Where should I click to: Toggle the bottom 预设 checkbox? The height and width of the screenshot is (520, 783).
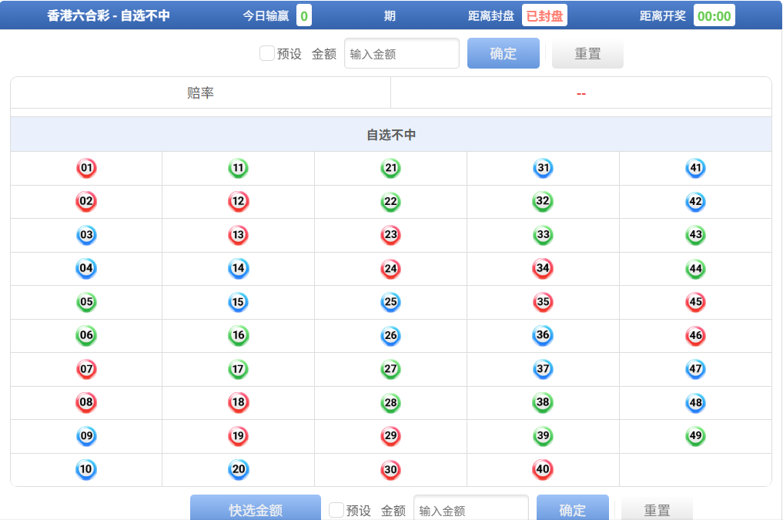(x=336, y=510)
